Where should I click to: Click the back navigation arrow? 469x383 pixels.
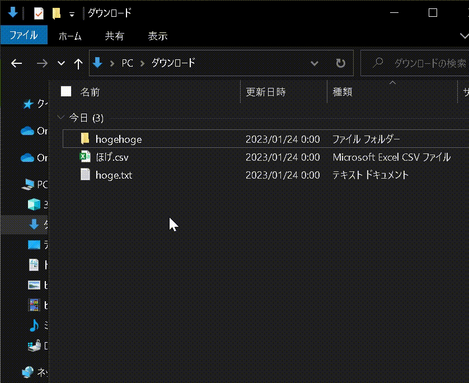click(x=16, y=63)
